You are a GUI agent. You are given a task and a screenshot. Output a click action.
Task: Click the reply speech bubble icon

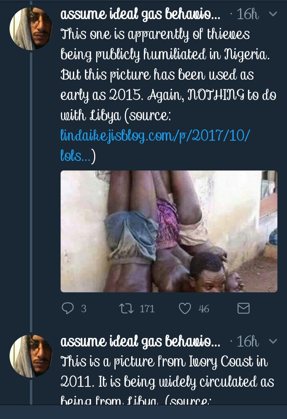pos(68,308)
